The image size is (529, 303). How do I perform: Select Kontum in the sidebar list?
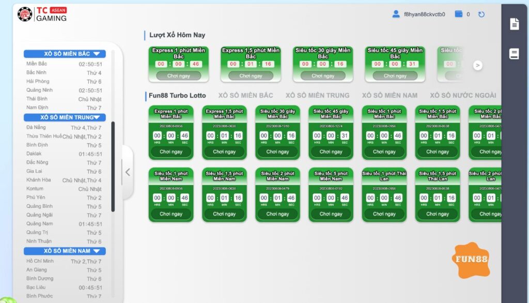click(x=64, y=189)
